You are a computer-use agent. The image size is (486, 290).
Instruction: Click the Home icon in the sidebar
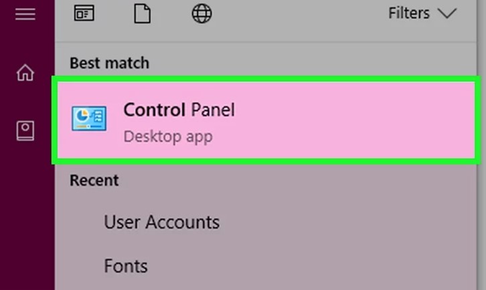(25, 73)
